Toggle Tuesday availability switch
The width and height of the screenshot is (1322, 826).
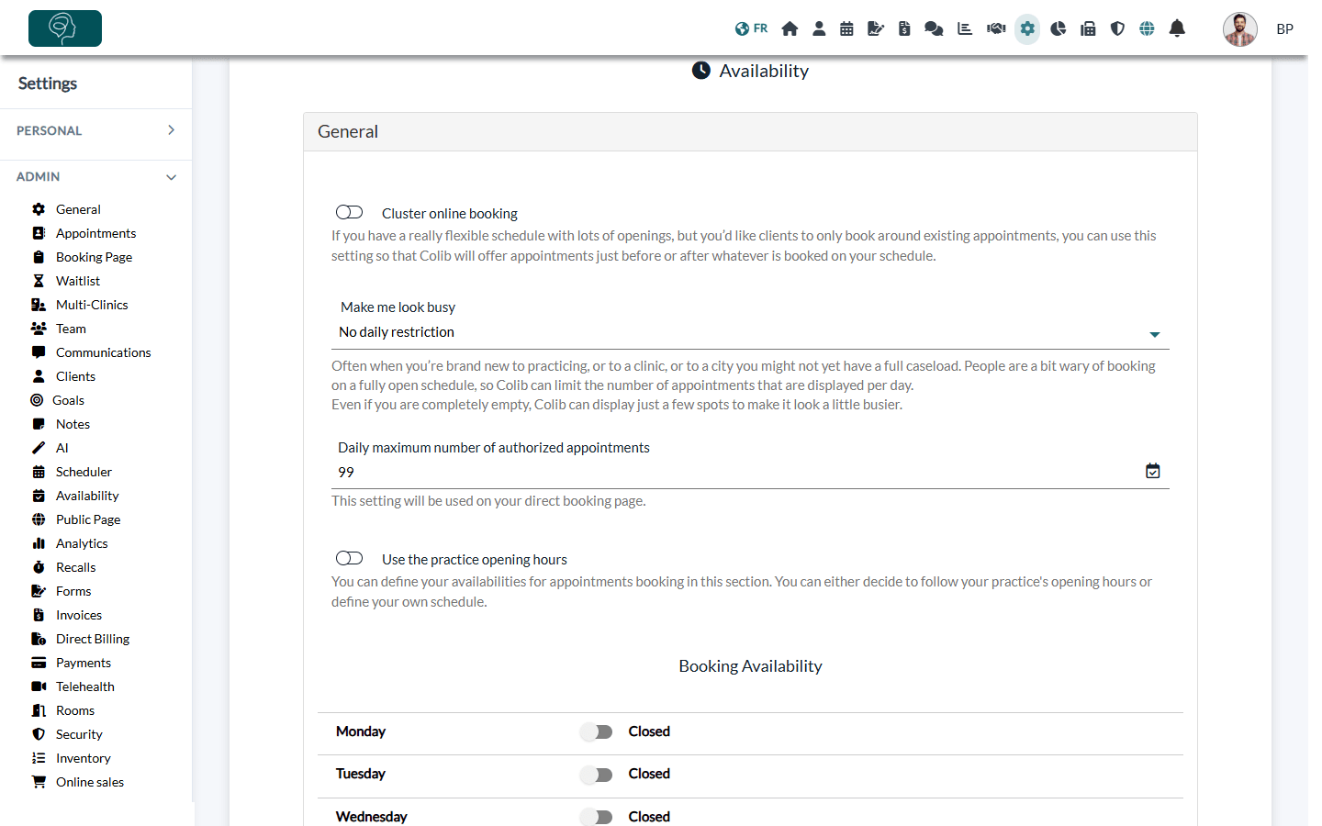[596, 775]
